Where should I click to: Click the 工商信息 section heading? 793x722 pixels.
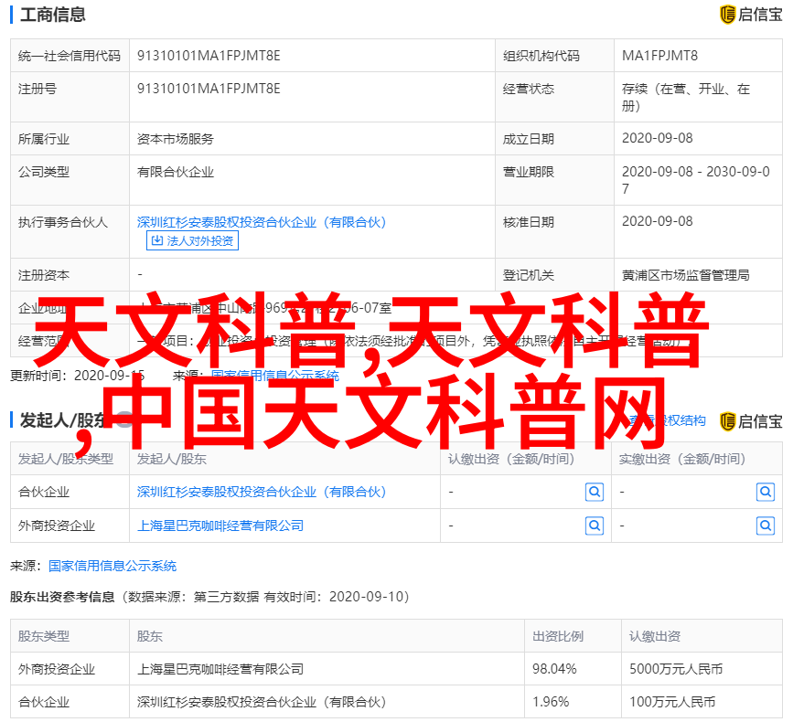[x=53, y=15]
